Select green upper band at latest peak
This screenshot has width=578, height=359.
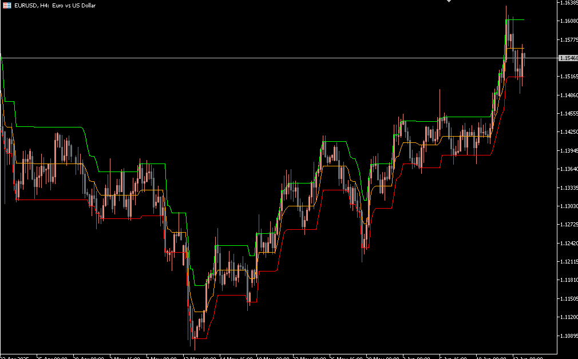point(515,19)
